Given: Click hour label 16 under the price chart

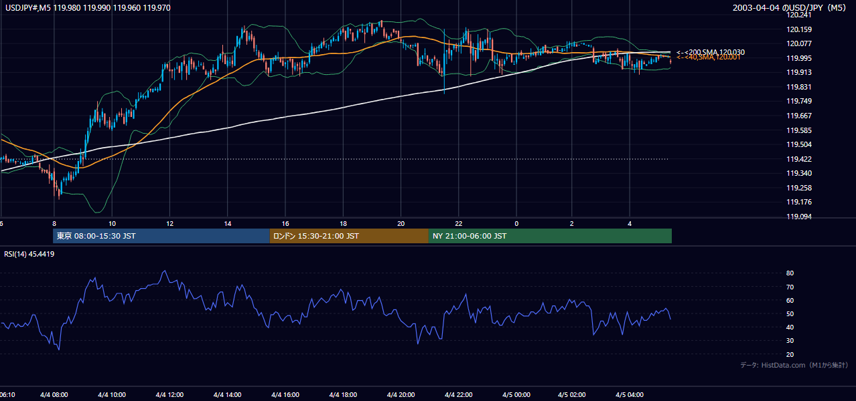Looking at the screenshot, I should [x=285, y=223].
